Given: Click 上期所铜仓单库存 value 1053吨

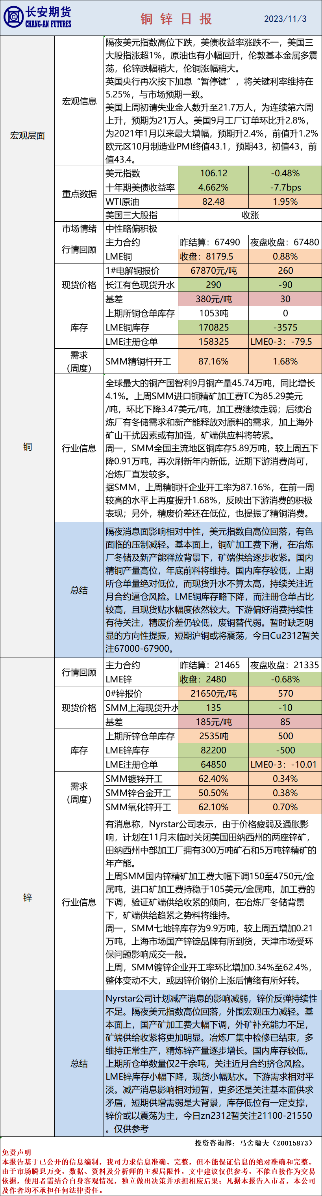Looking at the screenshot, I should (x=214, y=313).
